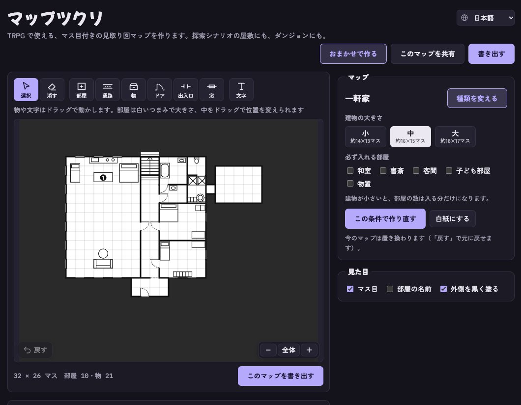Viewport: 521px width, 405px height.
Task: Click the おまかせで作る button
Action: click(353, 54)
